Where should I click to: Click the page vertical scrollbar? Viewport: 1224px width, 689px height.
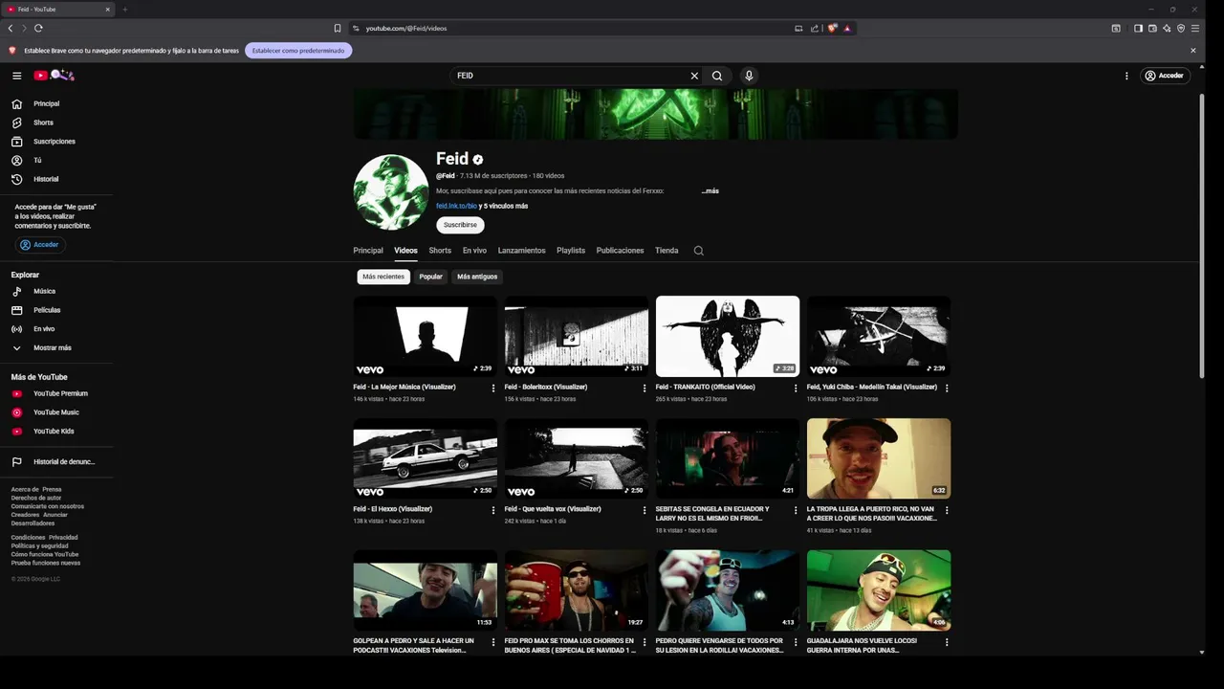pyautogui.click(x=1202, y=235)
